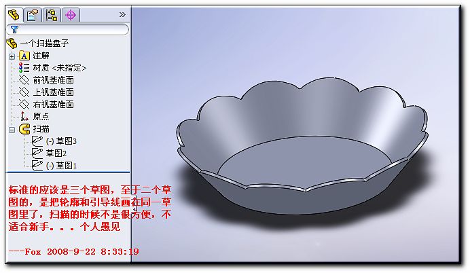470x273 pixels.
Task: Select the 前视基准面 front plane
Action: tap(54, 80)
